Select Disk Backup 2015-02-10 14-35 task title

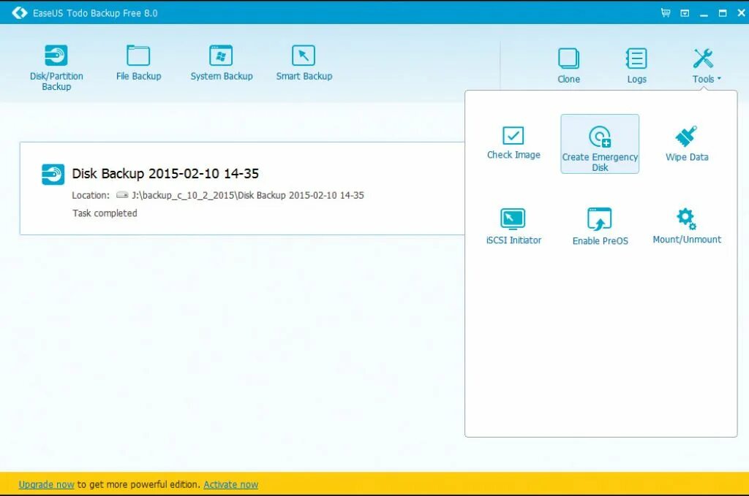click(165, 174)
